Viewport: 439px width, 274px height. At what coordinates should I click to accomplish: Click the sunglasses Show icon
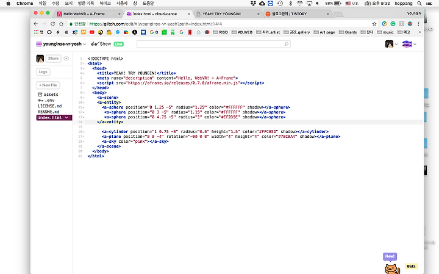(x=95, y=44)
